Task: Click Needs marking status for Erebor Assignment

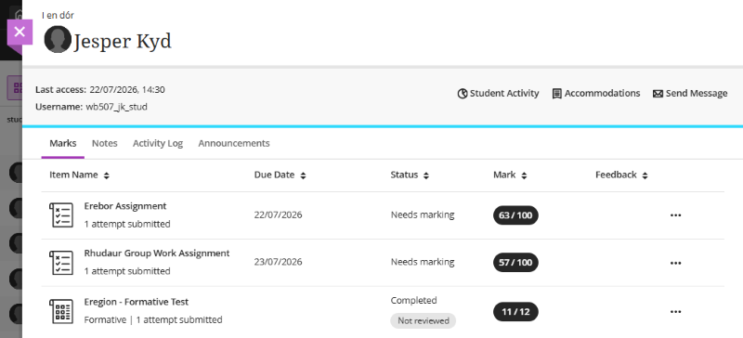Action: coord(423,214)
